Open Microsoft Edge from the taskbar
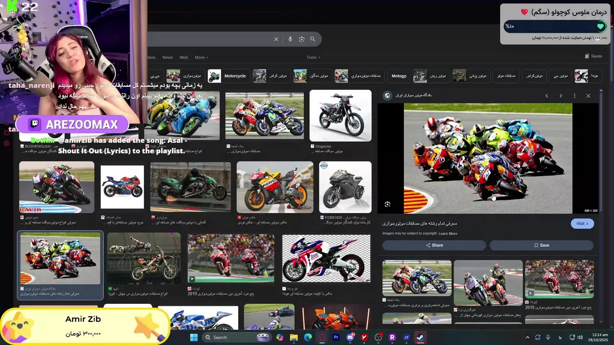Image resolution: width=614 pixels, height=345 pixels. tap(307, 337)
